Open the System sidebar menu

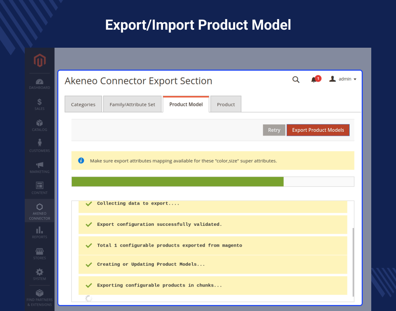tap(40, 275)
